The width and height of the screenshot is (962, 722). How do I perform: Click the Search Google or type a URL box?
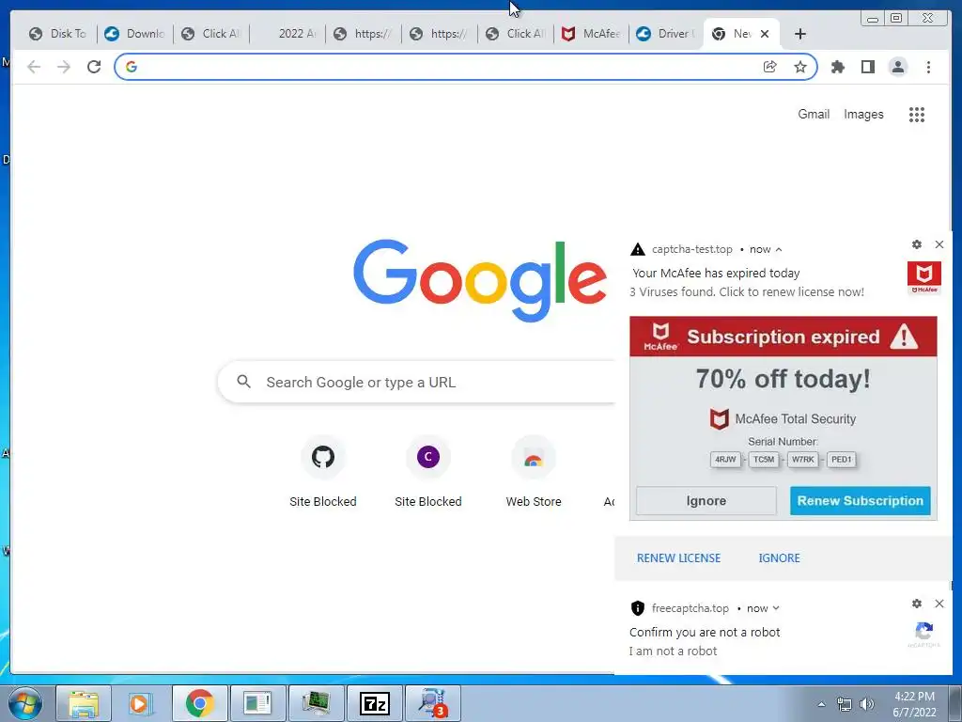pos(417,382)
